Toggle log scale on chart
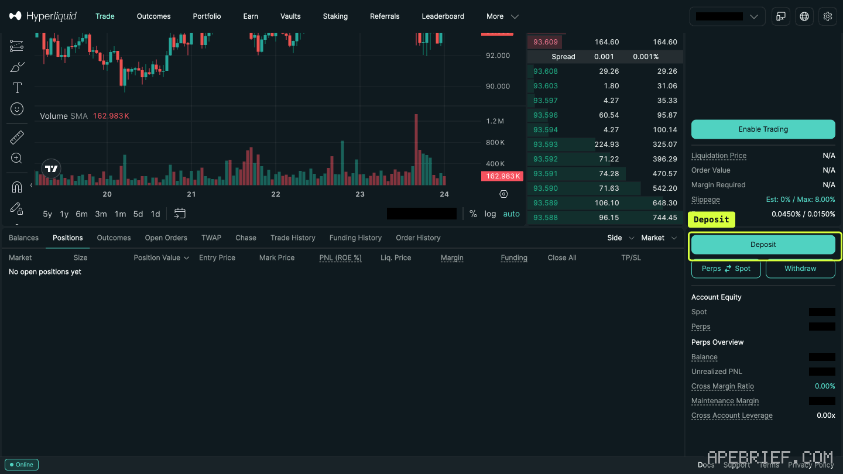This screenshot has width=843, height=474. pyautogui.click(x=490, y=214)
